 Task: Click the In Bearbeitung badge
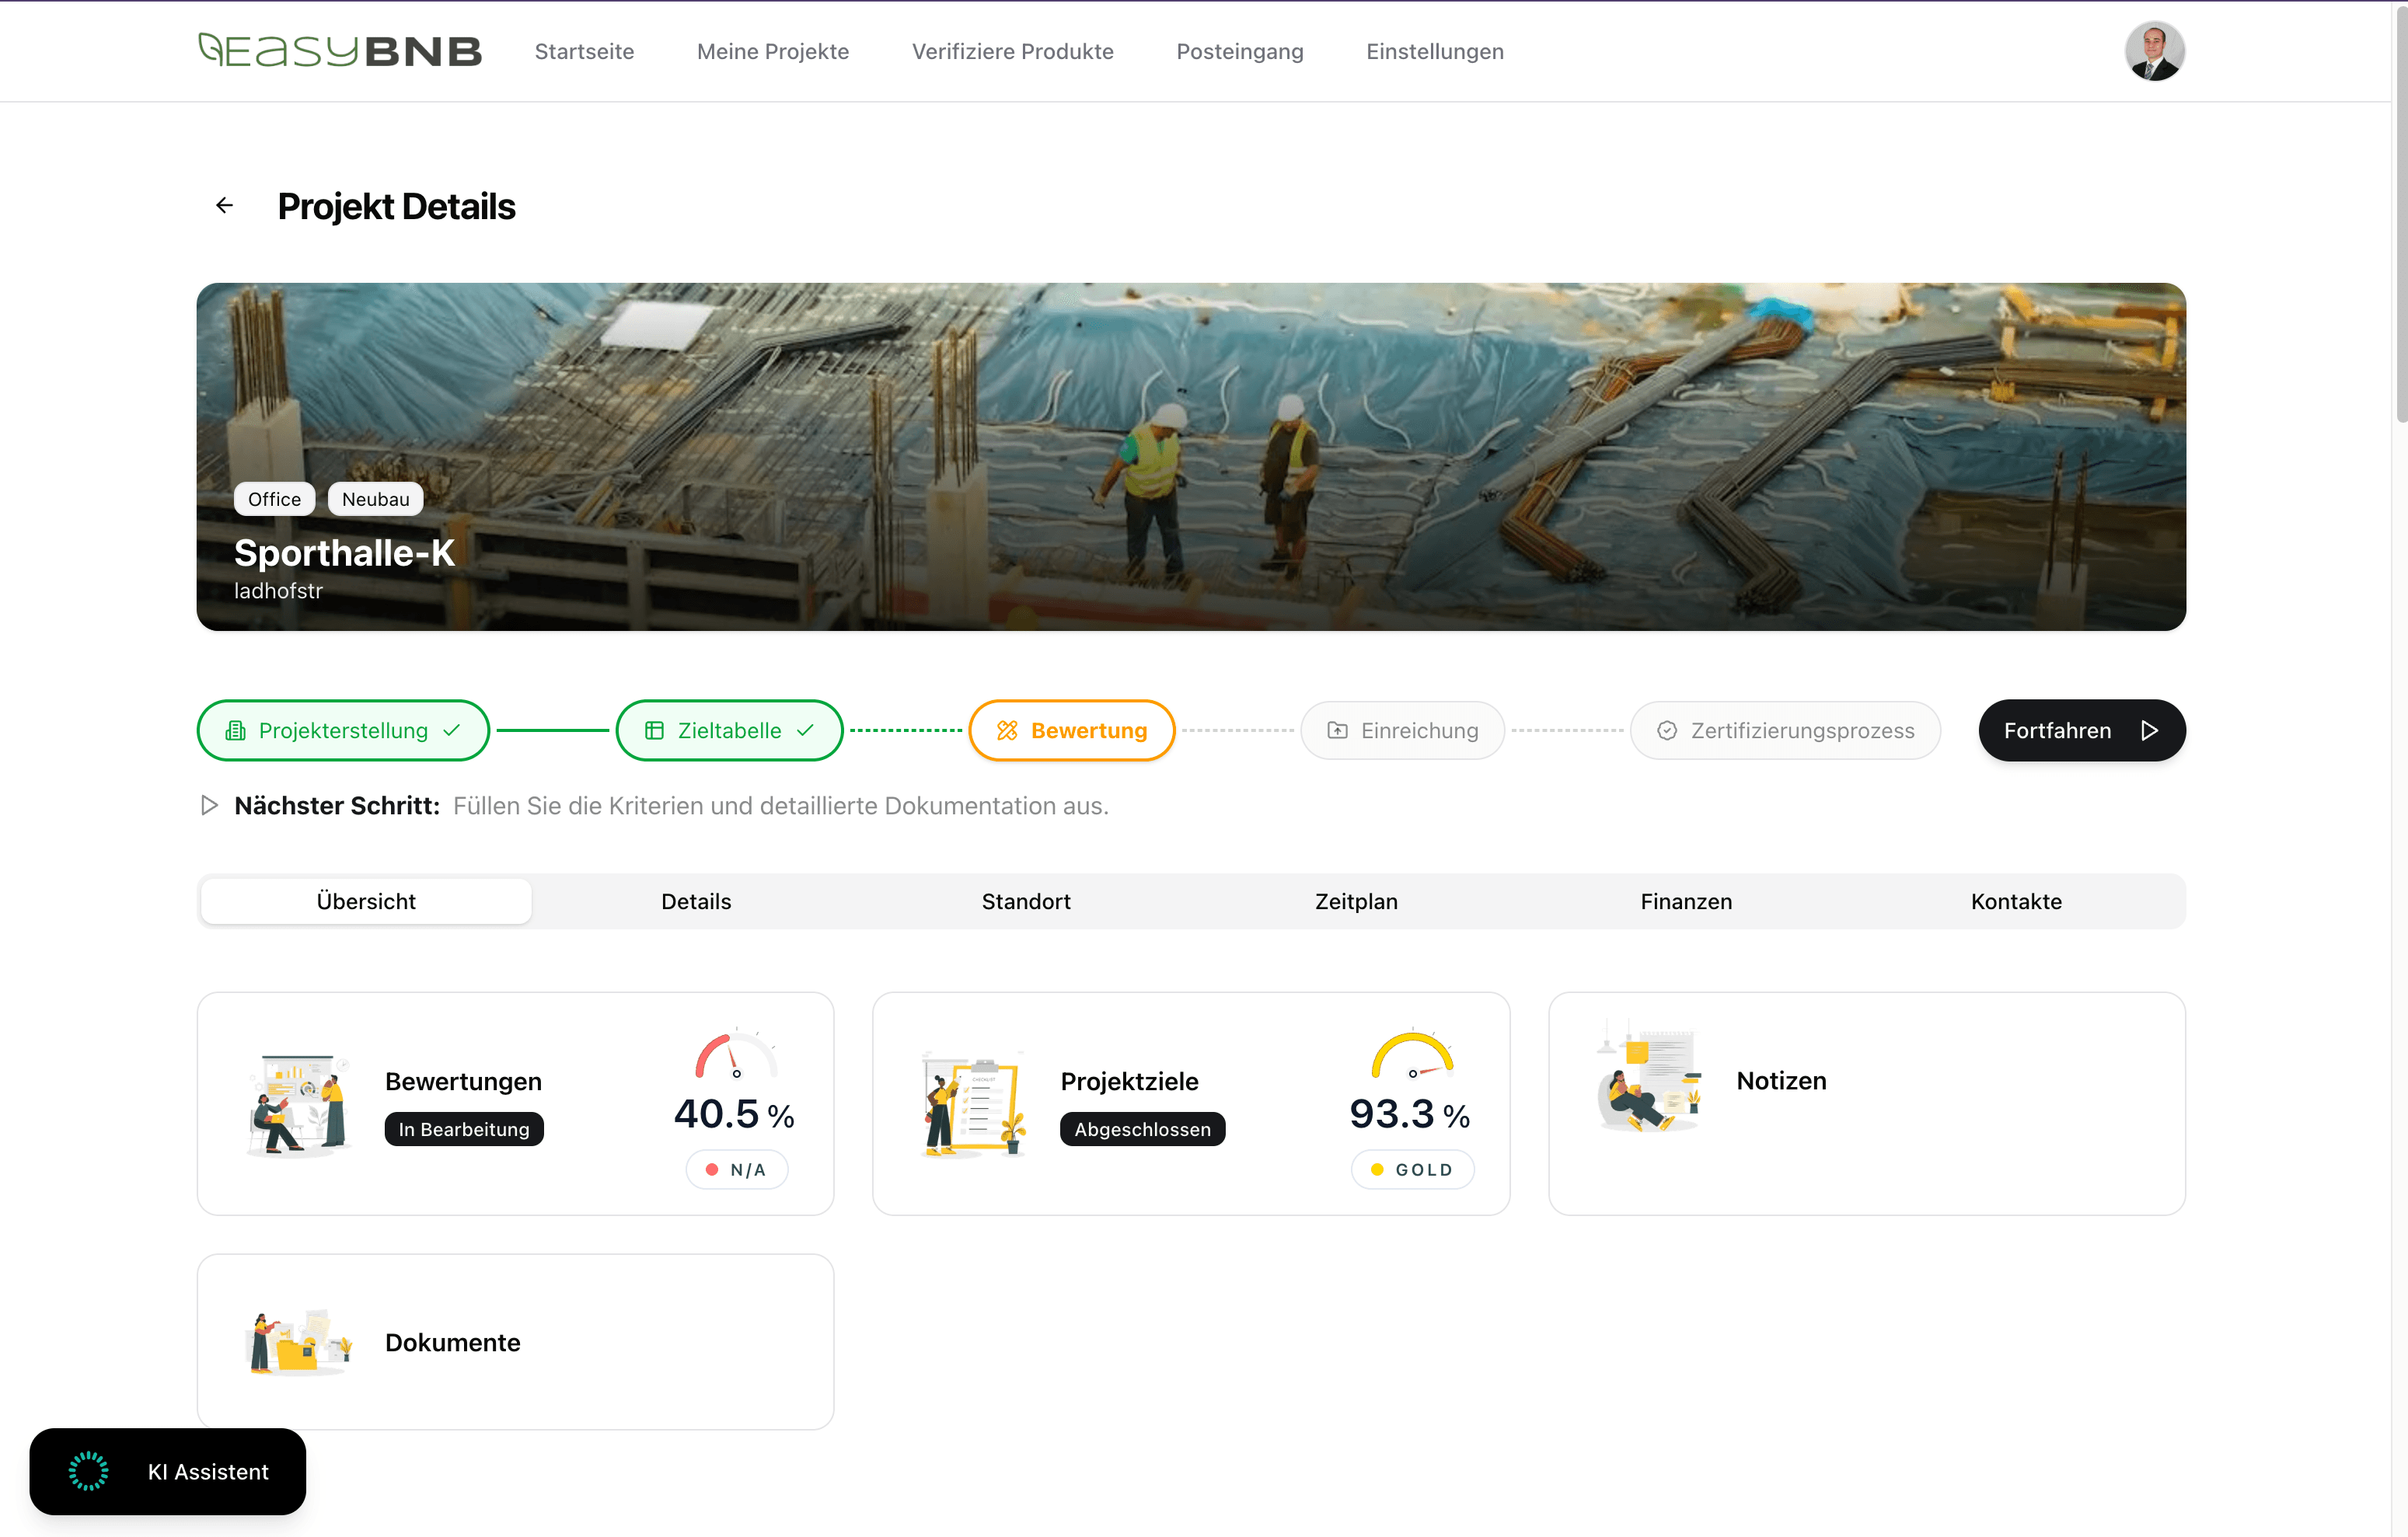point(464,1130)
